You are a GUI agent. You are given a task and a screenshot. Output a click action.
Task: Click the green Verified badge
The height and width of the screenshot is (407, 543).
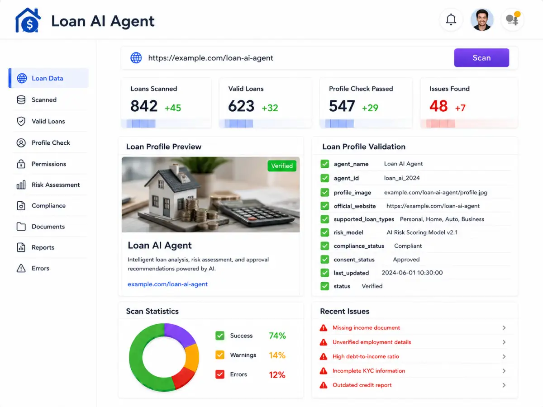pyautogui.click(x=282, y=166)
